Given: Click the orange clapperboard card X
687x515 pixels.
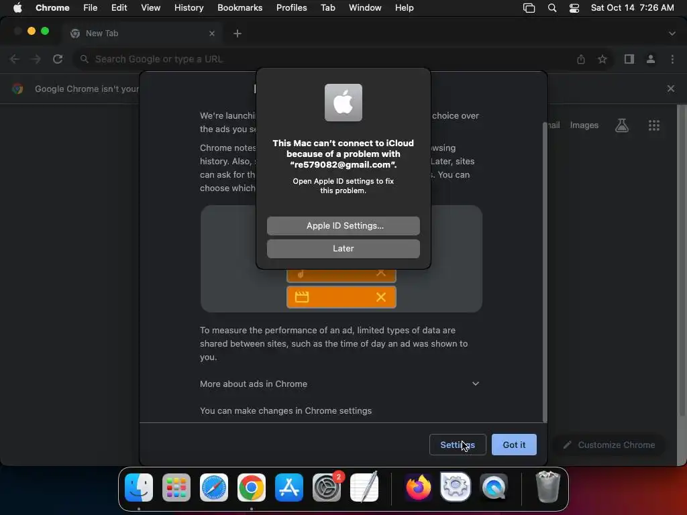Looking at the screenshot, I should (381, 297).
